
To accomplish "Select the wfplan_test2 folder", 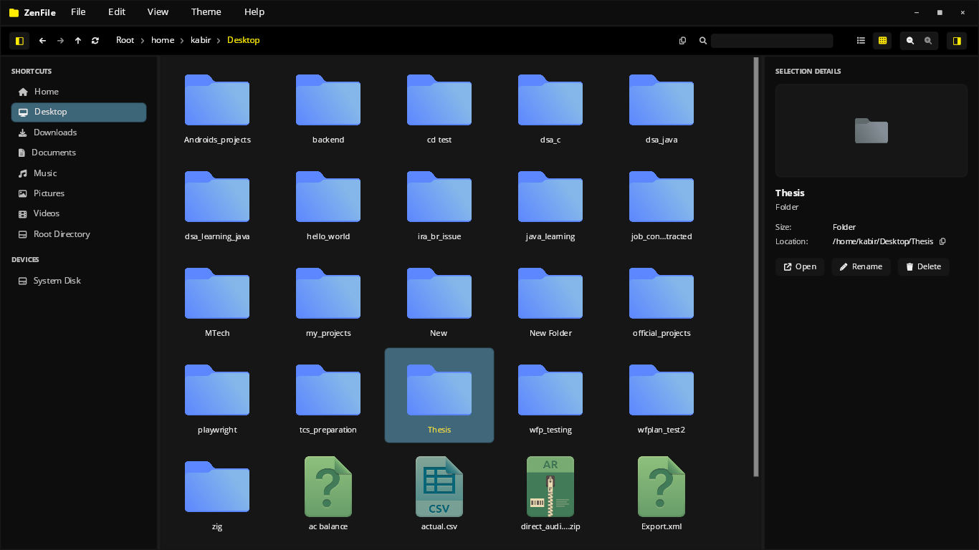I will click(662, 396).
